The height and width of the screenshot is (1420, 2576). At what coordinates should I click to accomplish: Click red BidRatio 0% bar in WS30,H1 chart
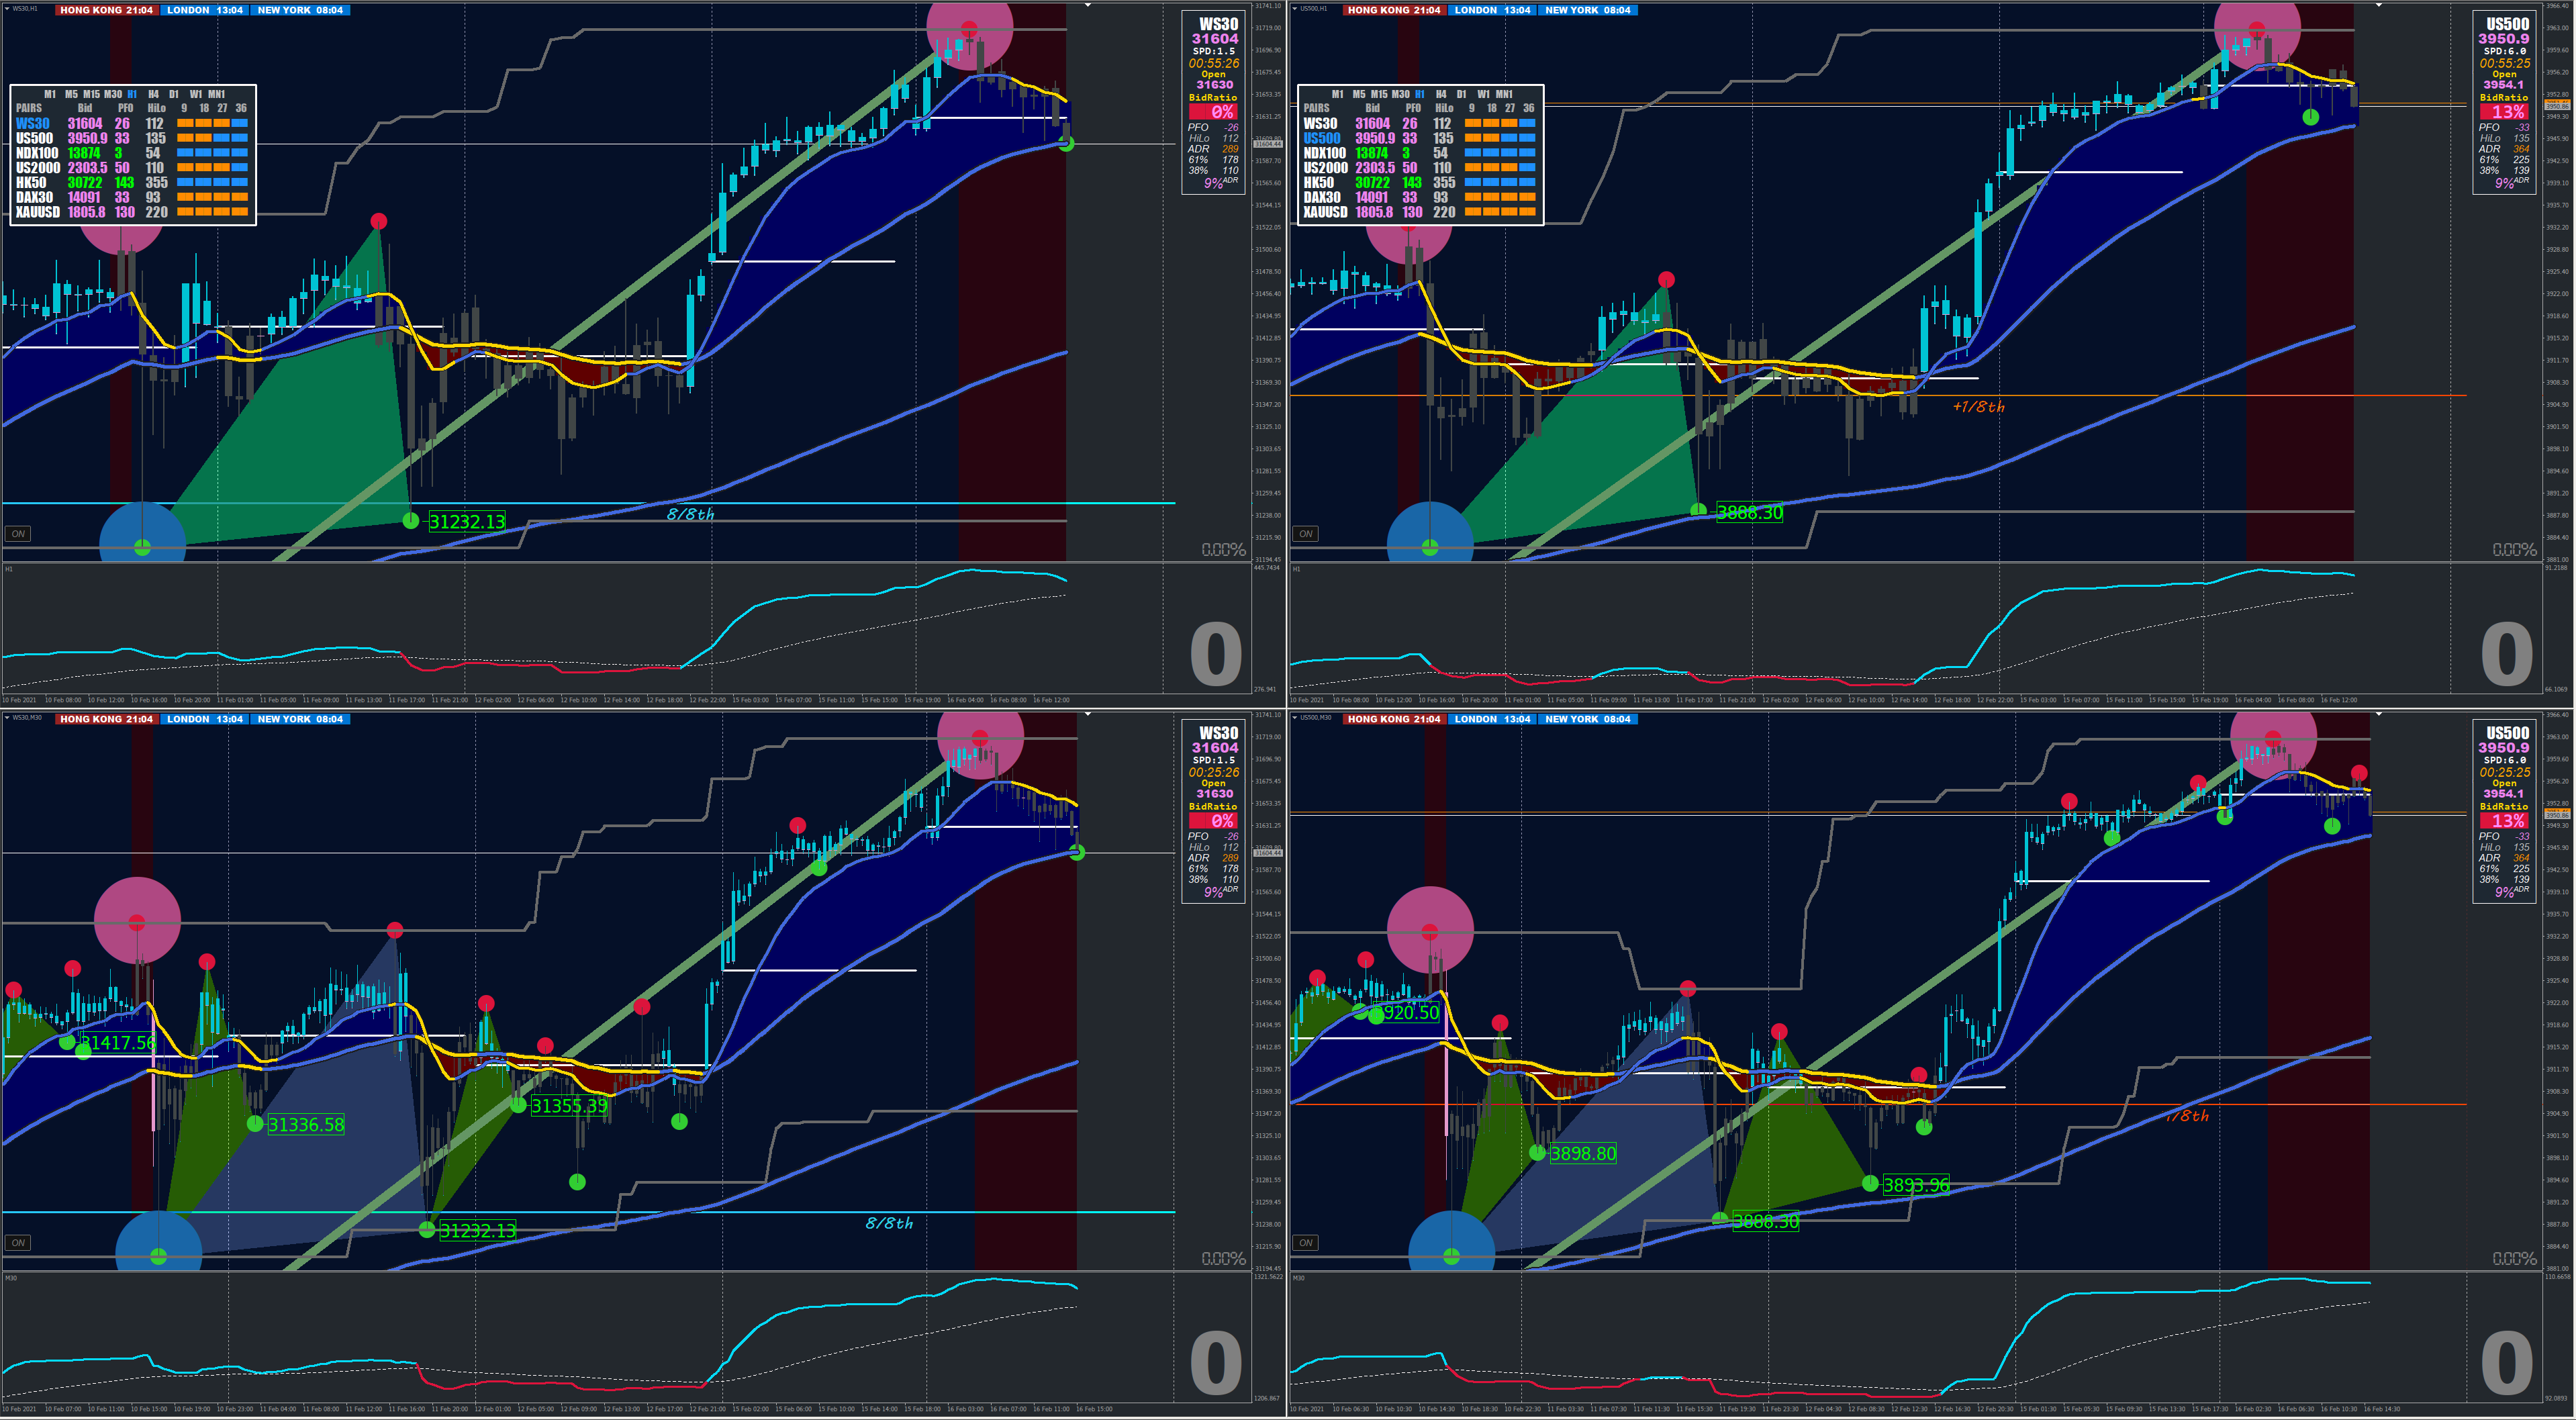click(1213, 112)
